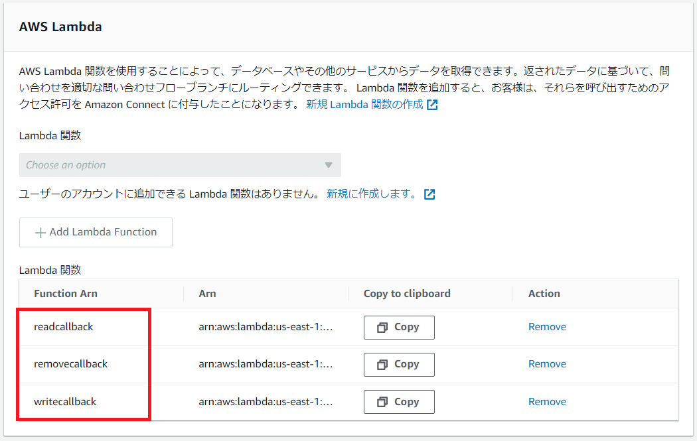Click Add Lambda Function button

coord(96,232)
